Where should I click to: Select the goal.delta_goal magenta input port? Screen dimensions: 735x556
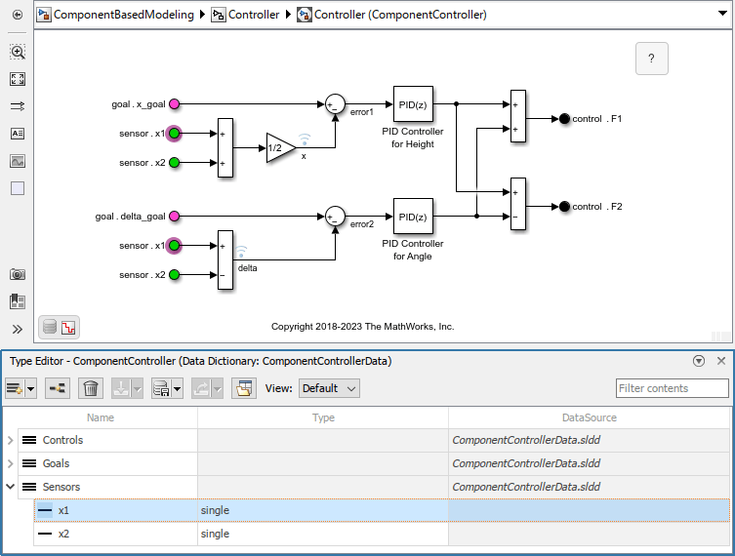175,217
